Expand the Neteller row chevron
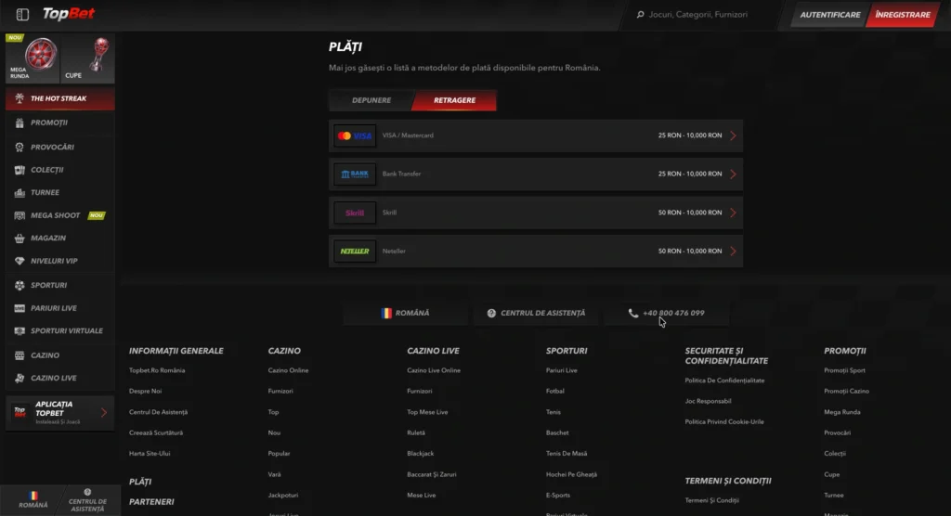 [734, 251]
